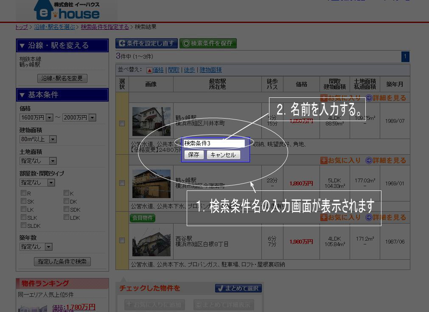View details of the 白根8丁目 property
The image size is (429, 312).
[386, 217]
